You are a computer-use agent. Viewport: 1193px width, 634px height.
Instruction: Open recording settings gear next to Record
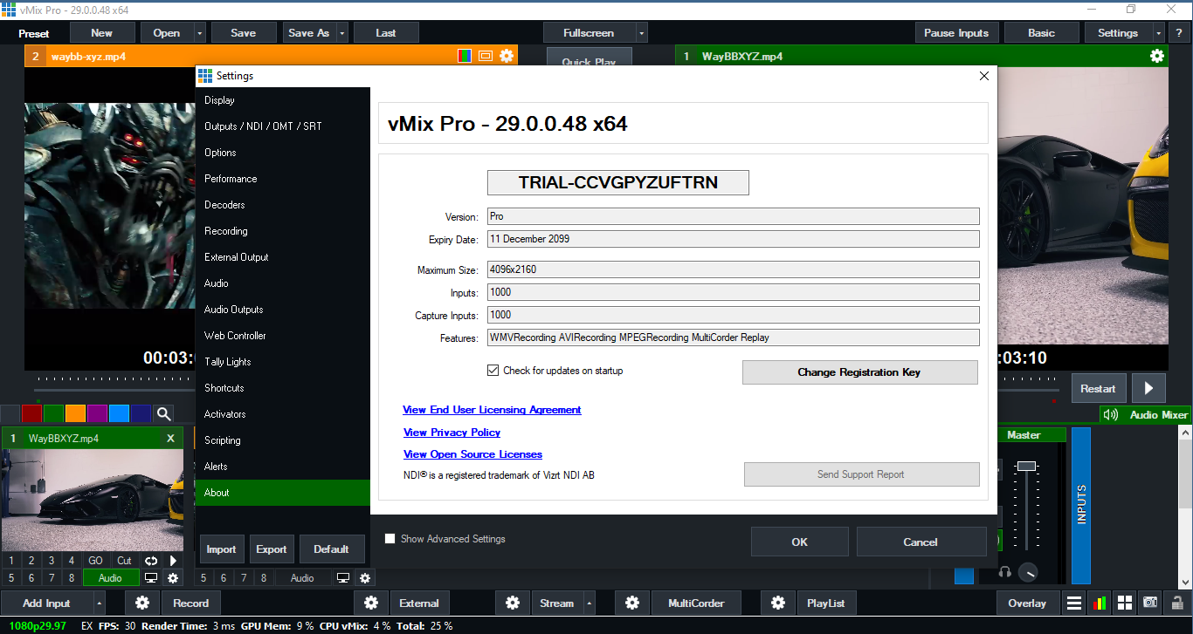(x=142, y=603)
